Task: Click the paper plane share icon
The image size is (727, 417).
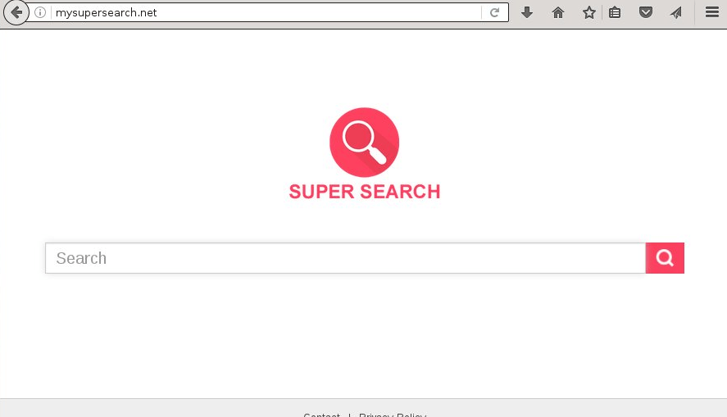Action: pyautogui.click(x=676, y=12)
